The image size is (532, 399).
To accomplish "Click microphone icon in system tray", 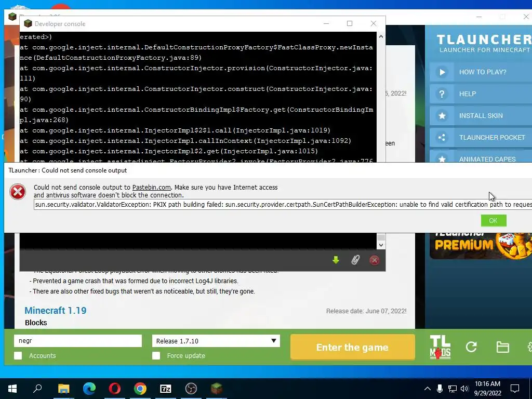I will (x=440, y=389).
